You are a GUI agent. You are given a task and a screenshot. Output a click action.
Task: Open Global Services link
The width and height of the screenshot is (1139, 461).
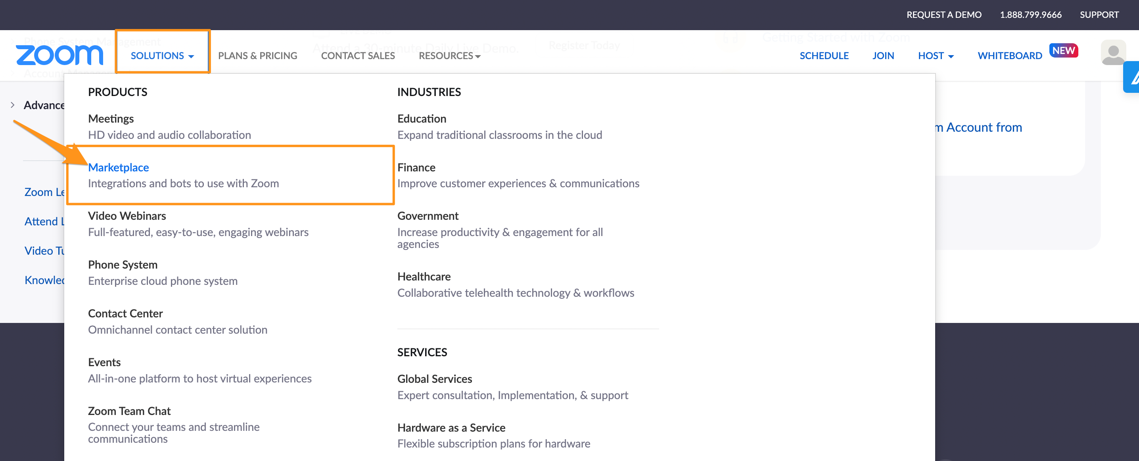click(x=434, y=379)
